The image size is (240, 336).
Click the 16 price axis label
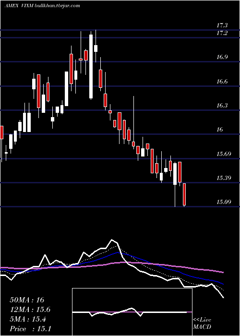click(220, 130)
